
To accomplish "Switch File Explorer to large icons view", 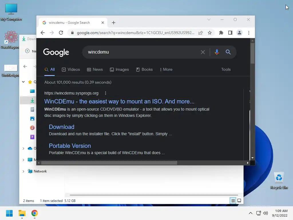I will (239, 201).
